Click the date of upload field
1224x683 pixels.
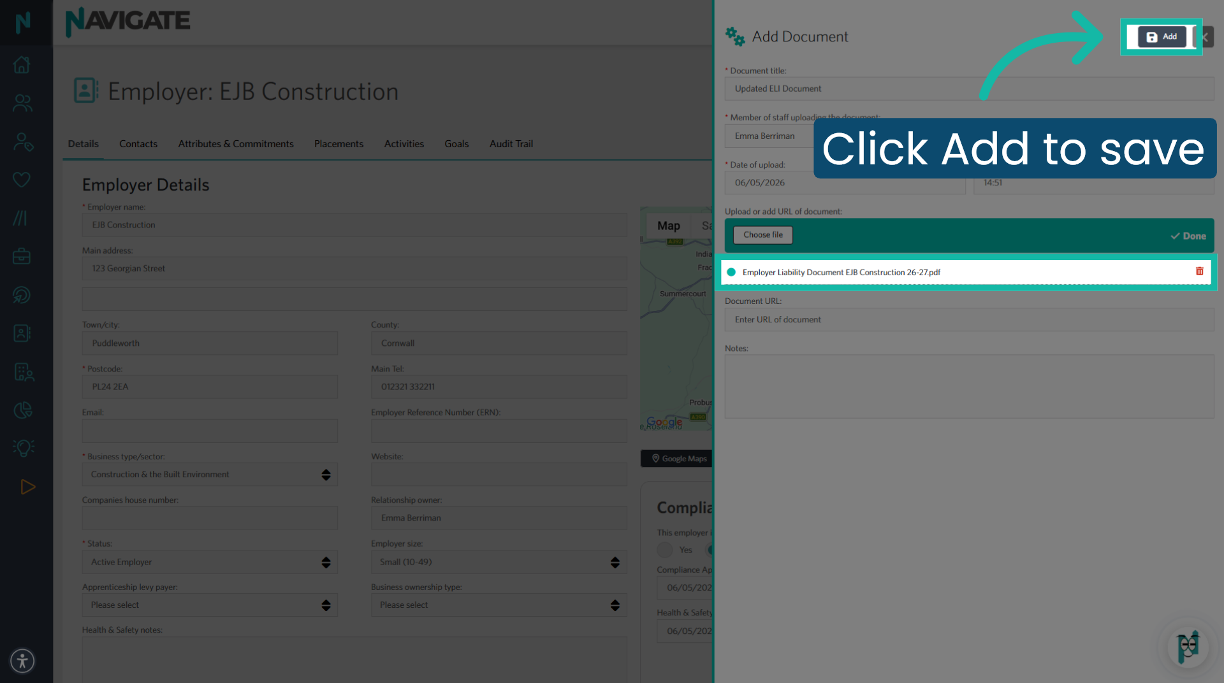tap(845, 183)
